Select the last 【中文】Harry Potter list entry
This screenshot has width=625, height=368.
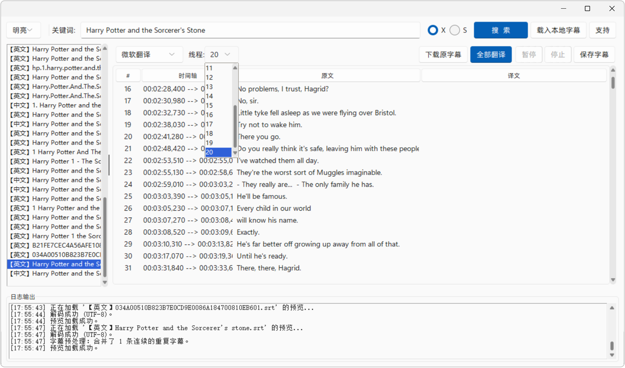55,273
